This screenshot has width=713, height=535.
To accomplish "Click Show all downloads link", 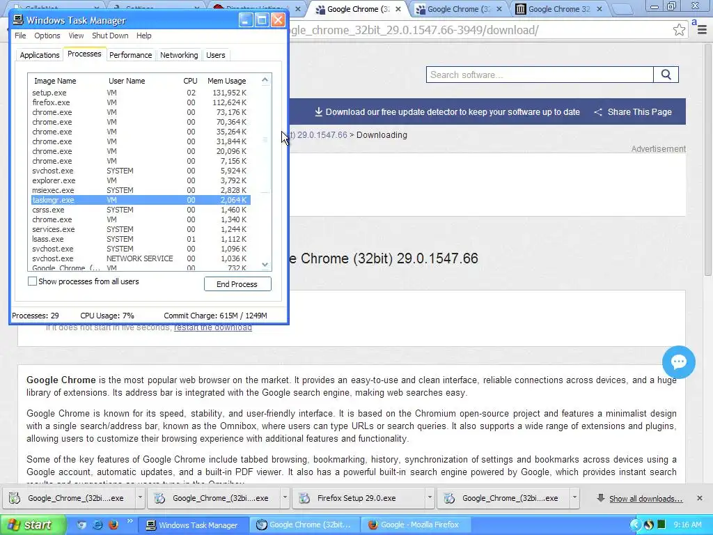I will tap(645, 499).
